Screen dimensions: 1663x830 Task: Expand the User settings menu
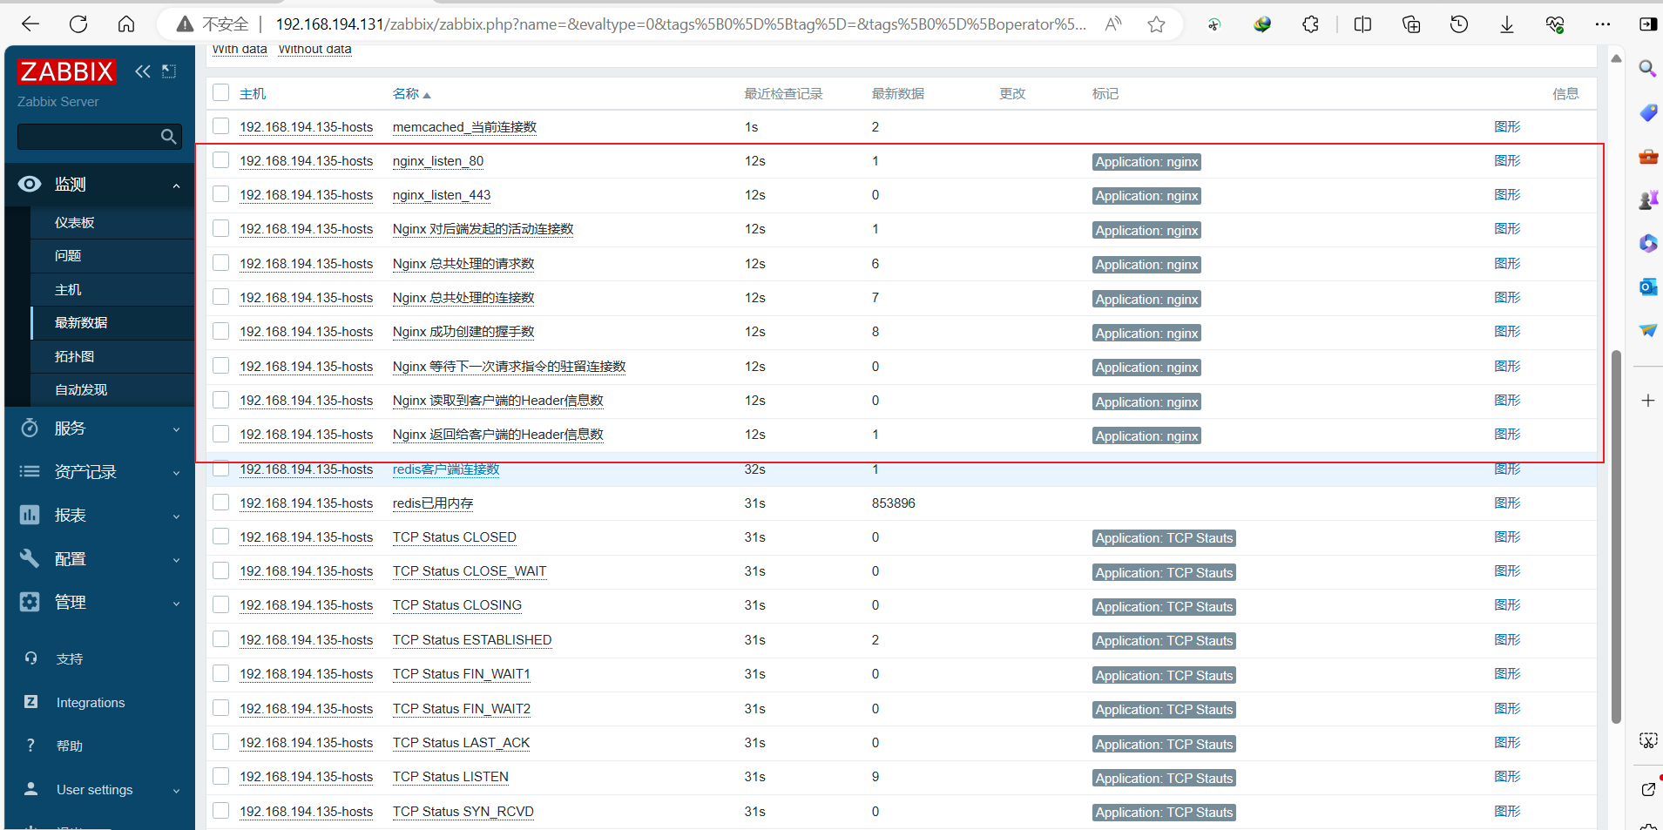(99, 790)
